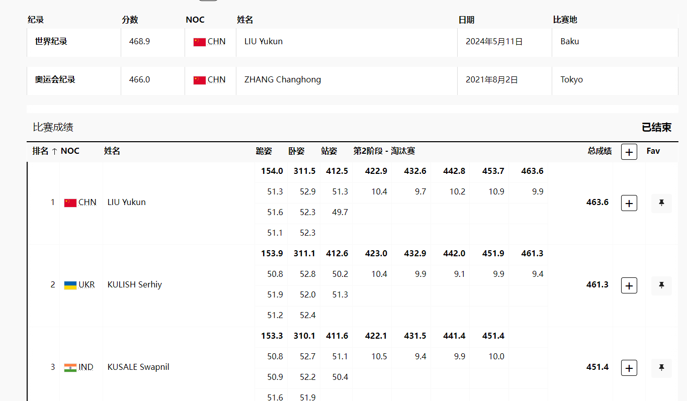687x401 pixels.
Task: Click the 卧姿 column header
Action: click(x=296, y=151)
